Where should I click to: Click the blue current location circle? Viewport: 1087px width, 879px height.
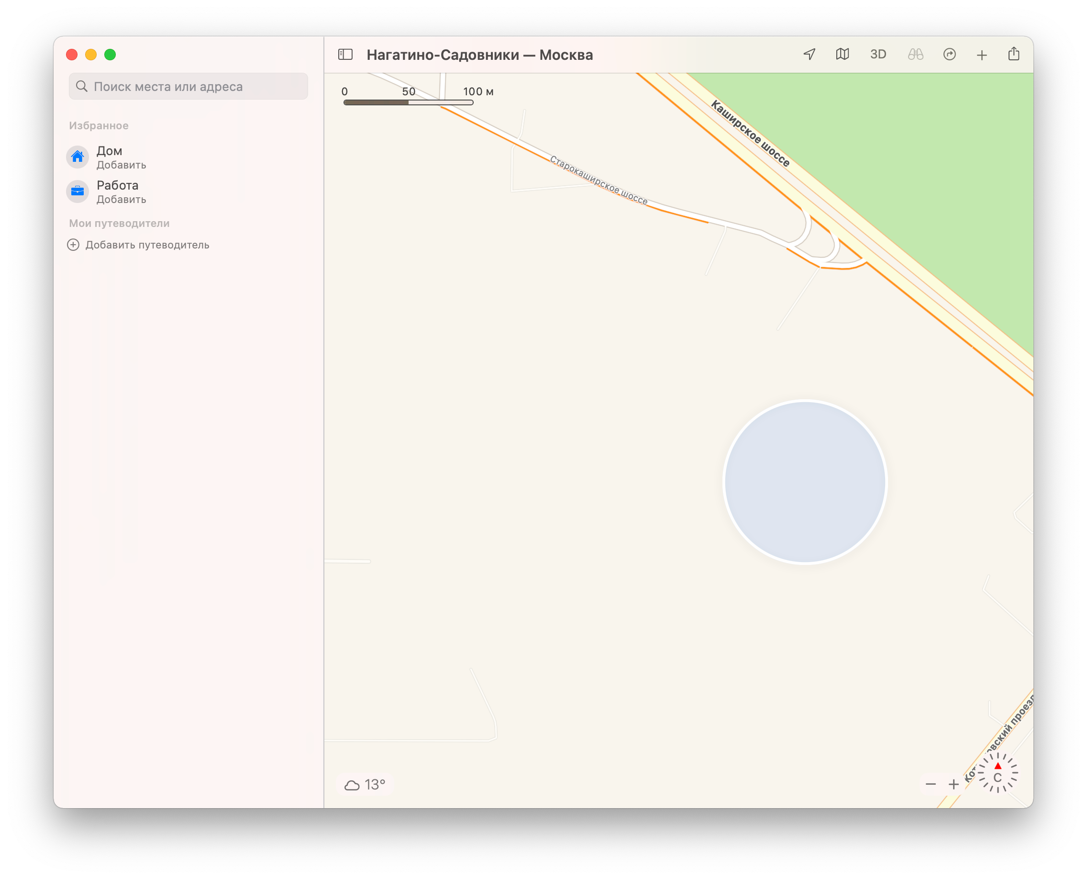(805, 482)
